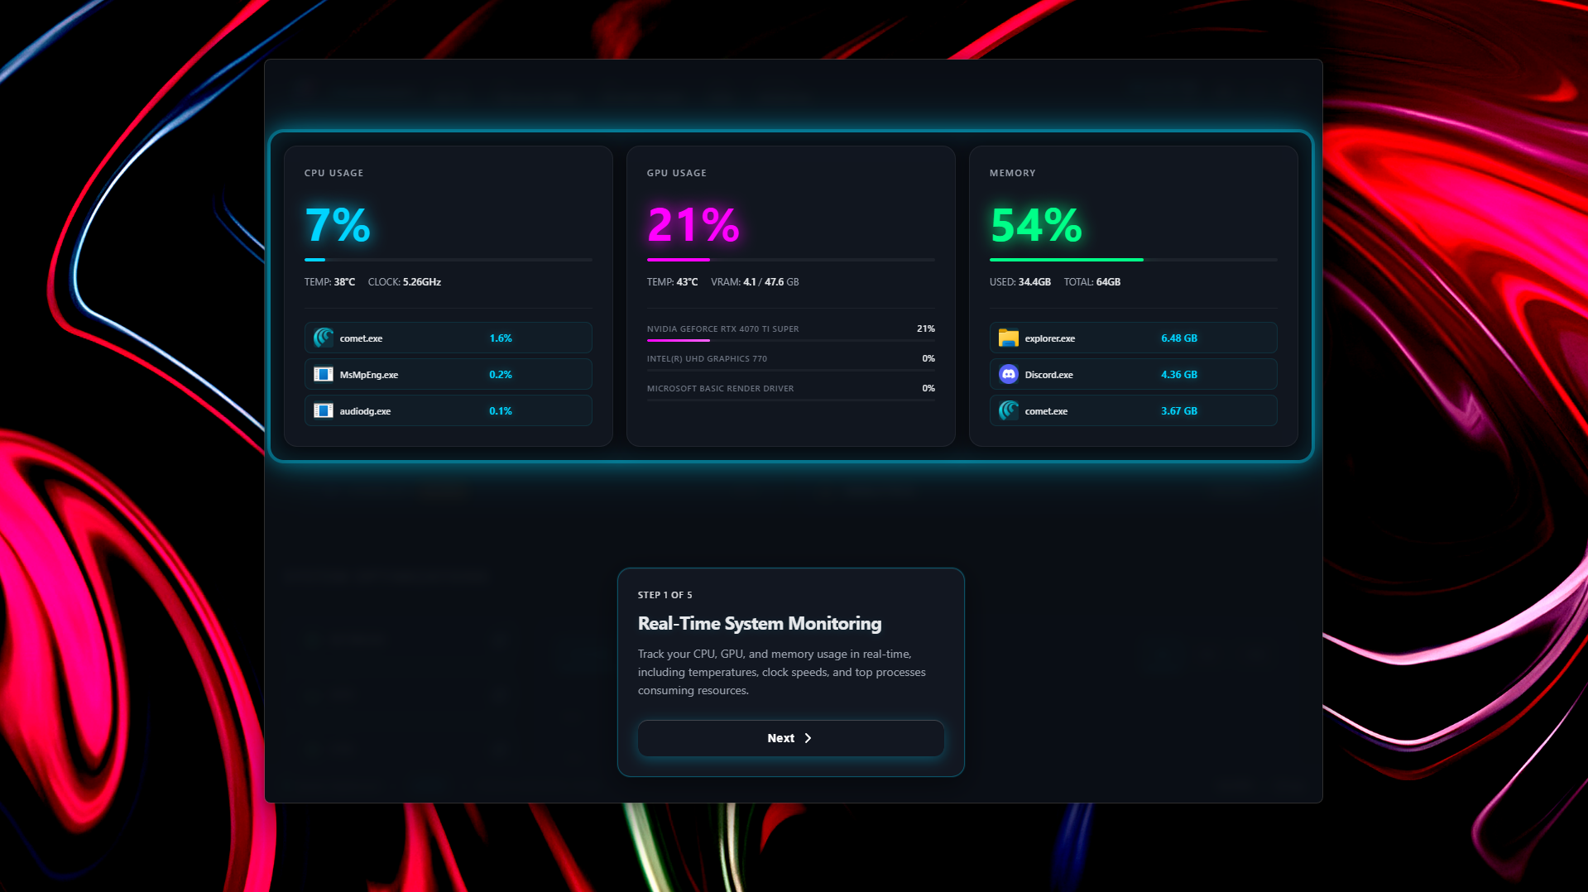Select the Intel UHD Graphics 770 entry

click(x=790, y=358)
